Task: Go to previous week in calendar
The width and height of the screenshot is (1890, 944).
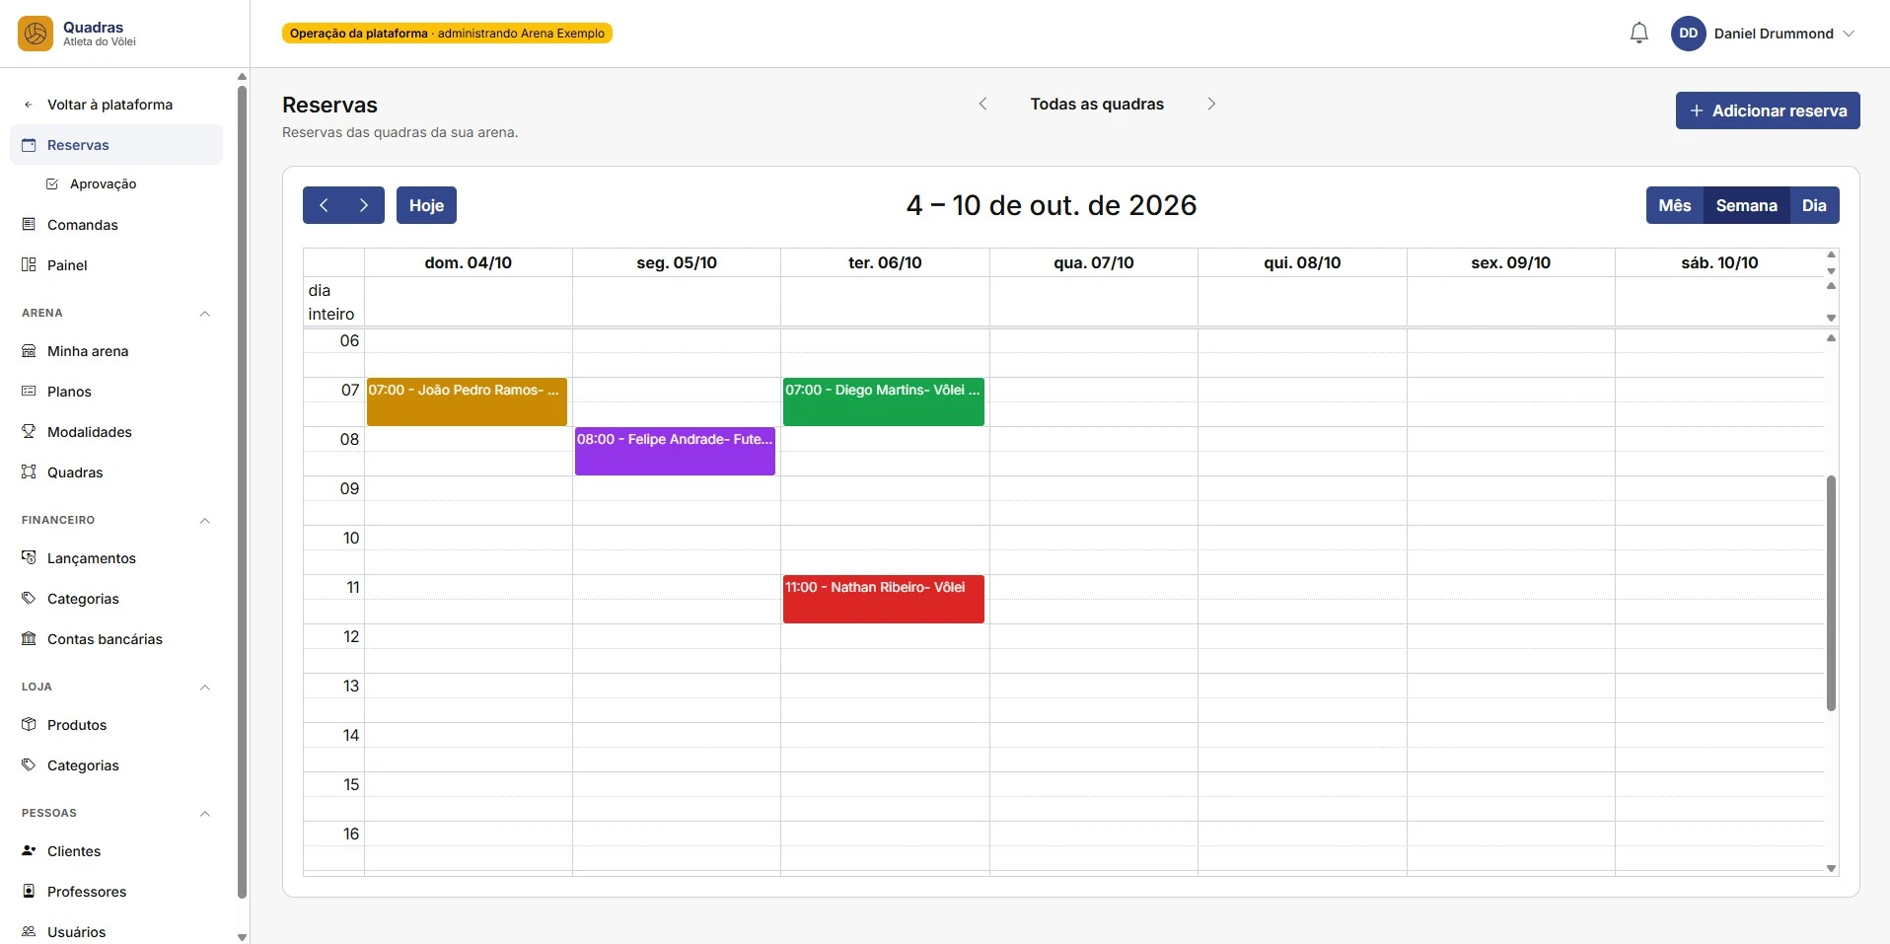Action: click(324, 205)
